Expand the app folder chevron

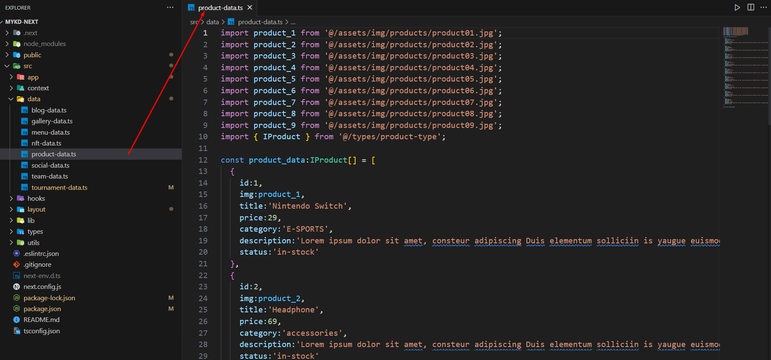pyautogui.click(x=11, y=77)
